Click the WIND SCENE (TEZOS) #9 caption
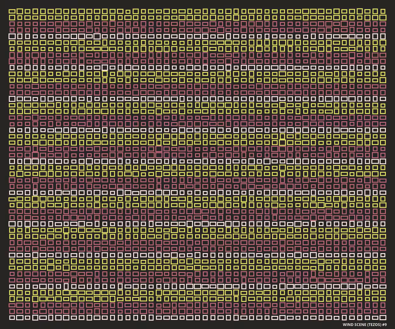The width and height of the screenshot is (395, 329). (365, 325)
